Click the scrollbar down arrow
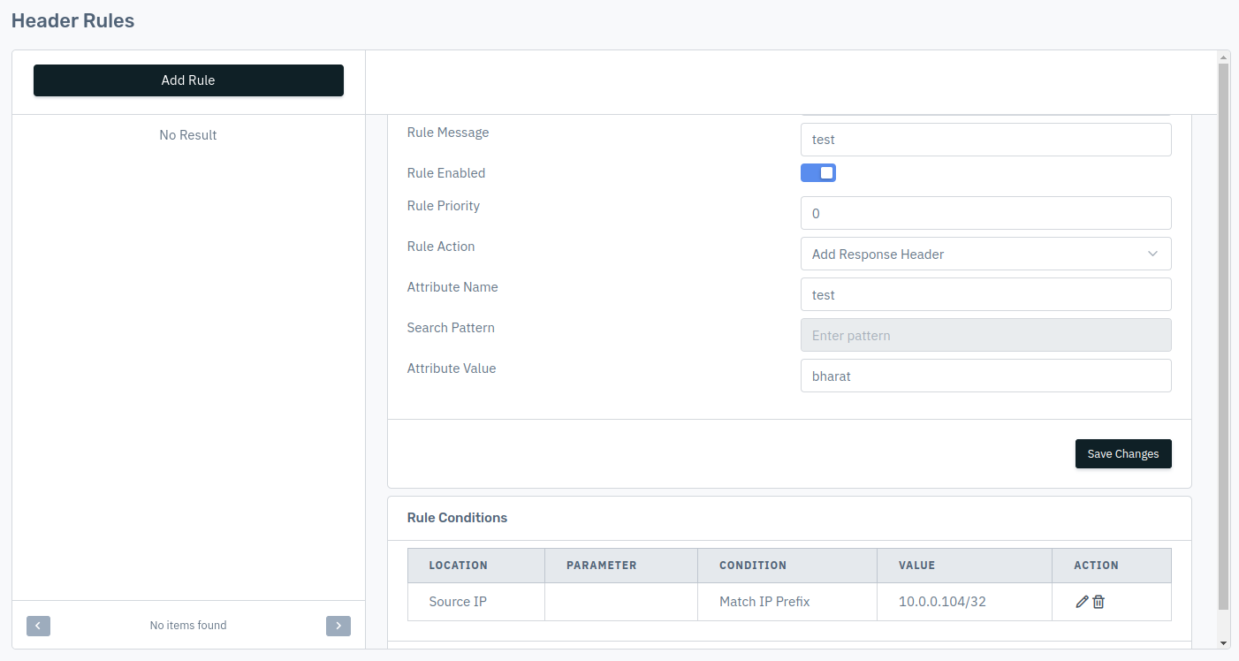Image resolution: width=1239 pixels, height=661 pixels. pyautogui.click(x=1223, y=643)
